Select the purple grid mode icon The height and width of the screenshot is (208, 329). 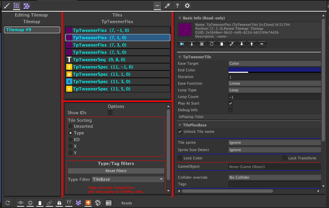[x=16, y=6]
